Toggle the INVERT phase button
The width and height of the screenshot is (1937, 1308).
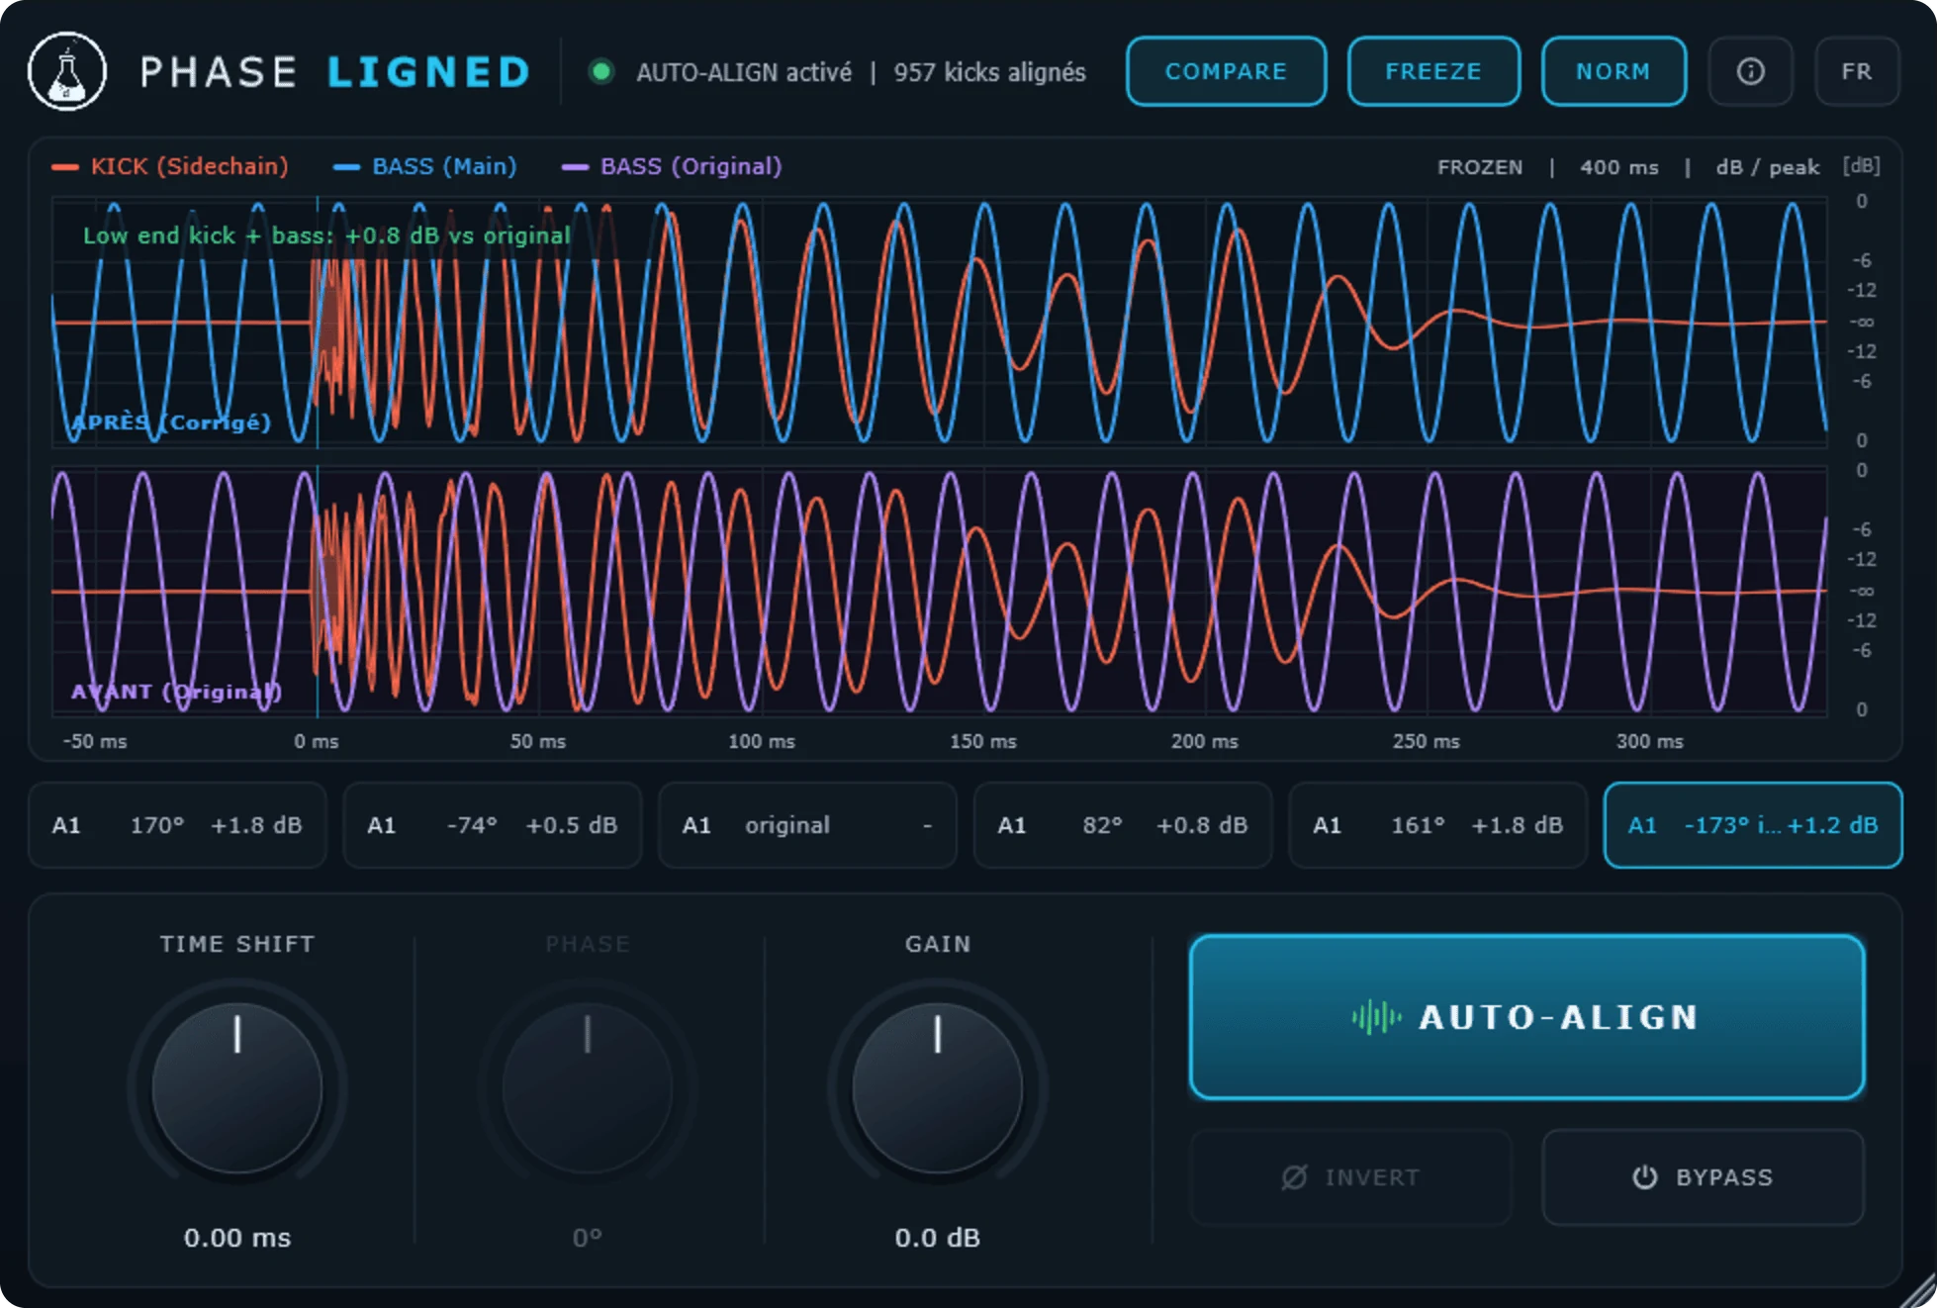pyautogui.click(x=1351, y=1177)
